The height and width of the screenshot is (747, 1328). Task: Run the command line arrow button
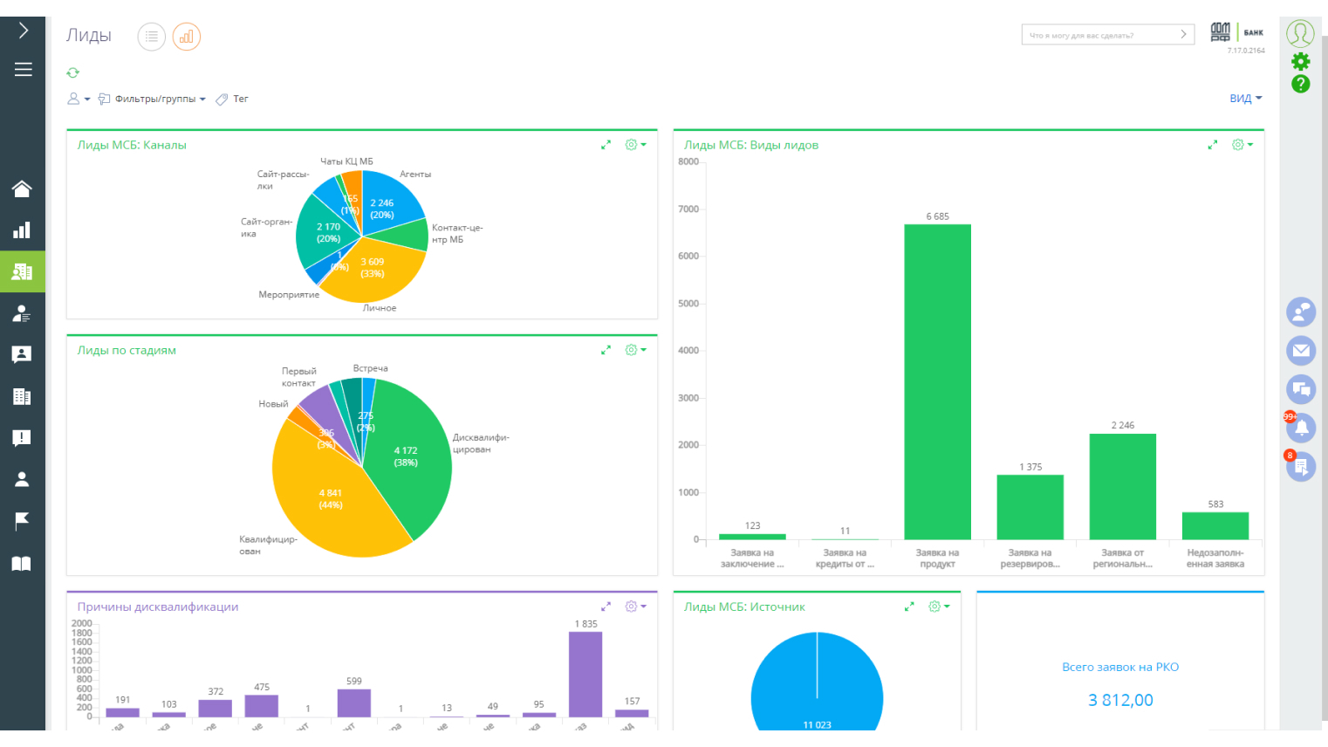coord(1183,35)
